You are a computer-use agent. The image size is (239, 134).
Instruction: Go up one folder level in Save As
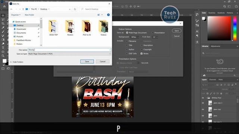click(23, 9)
